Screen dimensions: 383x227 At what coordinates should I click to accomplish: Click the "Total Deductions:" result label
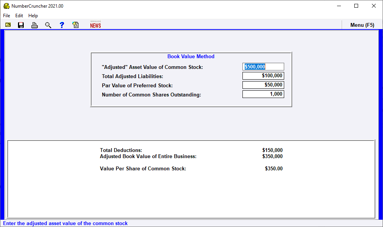click(x=121, y=150)
